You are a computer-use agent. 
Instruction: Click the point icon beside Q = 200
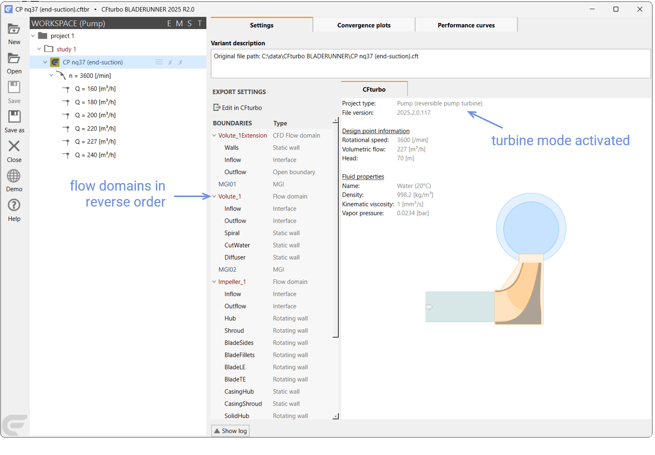[65, 115]
